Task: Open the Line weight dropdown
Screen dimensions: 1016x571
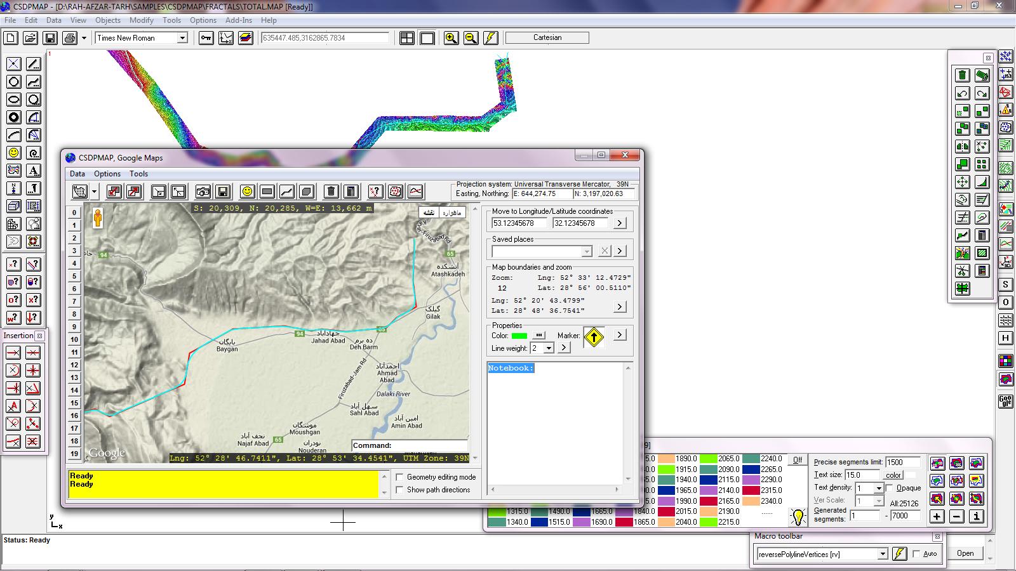Action: pyautogui.click(x=549, y=348)
